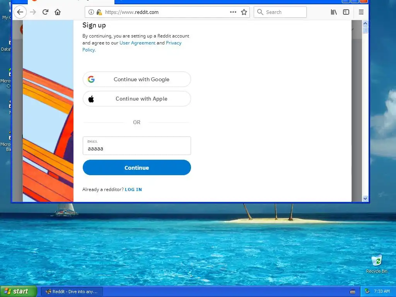Viewport: 396px width, 297px height.
Task: Click the scrollbar down arrow
Action: [x=365, y=198]
